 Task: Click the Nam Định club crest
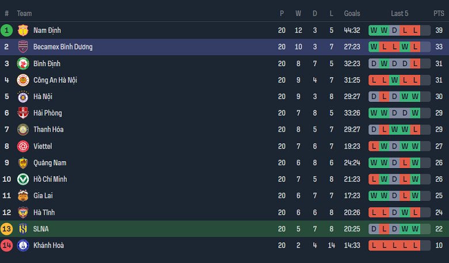(x=23, y=31)
